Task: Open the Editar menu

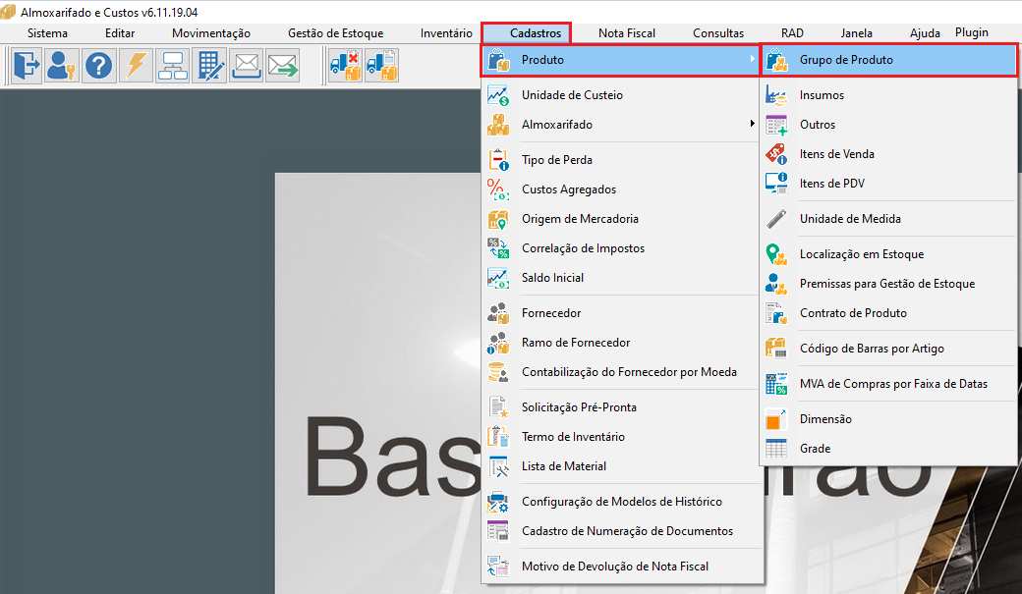Action: click(120, 33)
